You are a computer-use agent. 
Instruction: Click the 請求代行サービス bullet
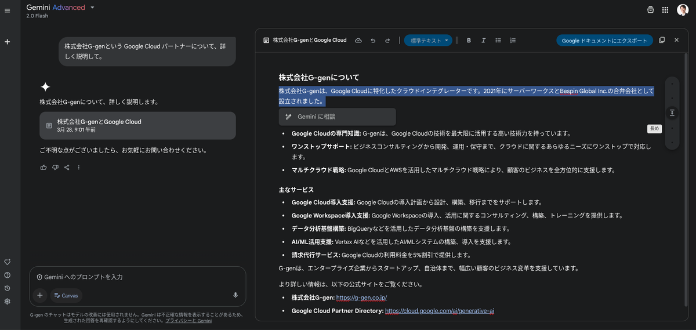pos(380,255)
